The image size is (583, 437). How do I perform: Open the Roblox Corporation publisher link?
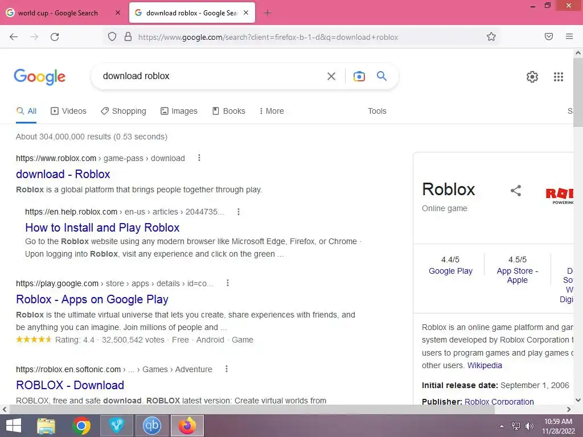click(499, 401)
